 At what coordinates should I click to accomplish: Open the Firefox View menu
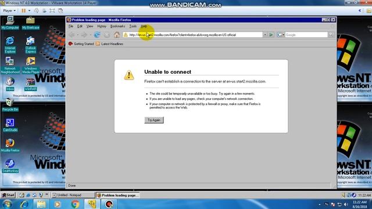click(90, 26)
